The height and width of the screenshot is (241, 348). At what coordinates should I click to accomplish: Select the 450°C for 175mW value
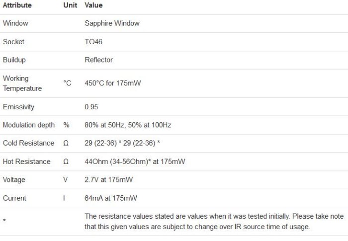pos(113,83)
